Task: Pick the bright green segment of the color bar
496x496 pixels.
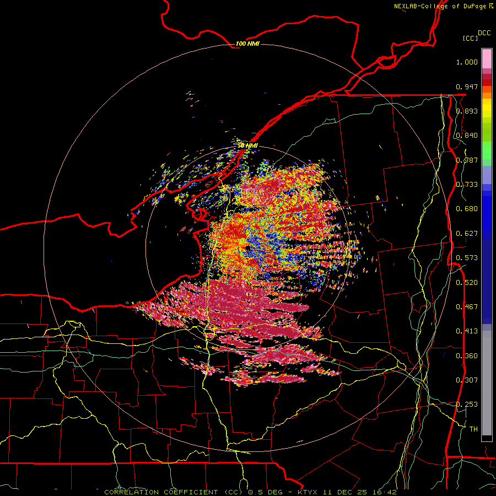Action: 487,150
